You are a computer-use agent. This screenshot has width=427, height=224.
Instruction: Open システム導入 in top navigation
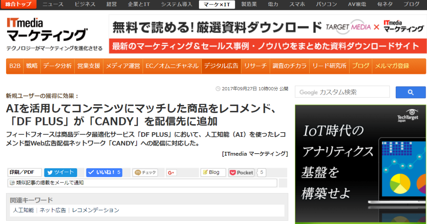point(176,4)
